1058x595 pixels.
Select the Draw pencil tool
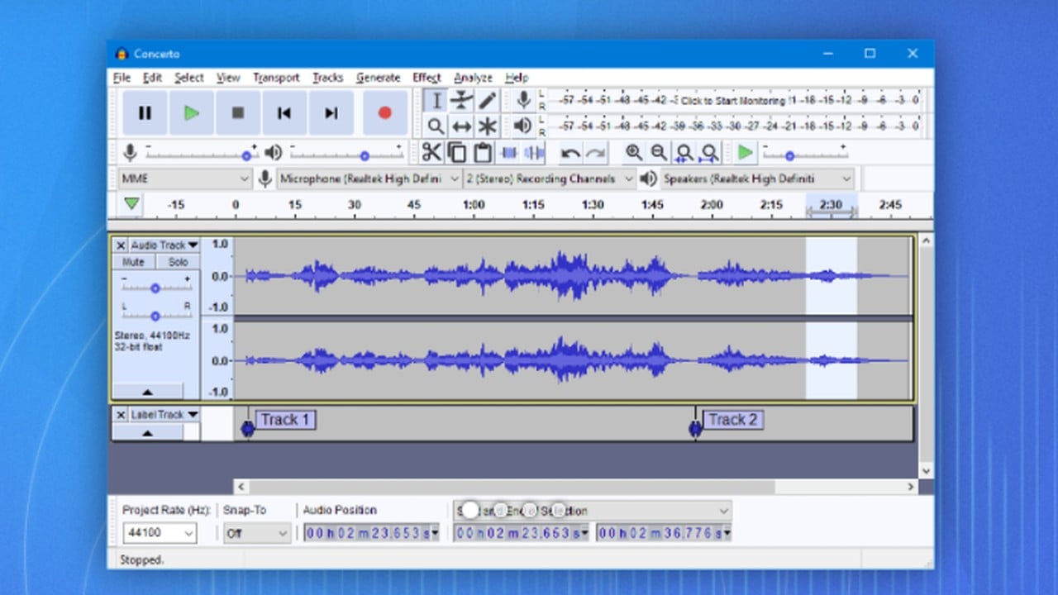click(x=488, y=101)
